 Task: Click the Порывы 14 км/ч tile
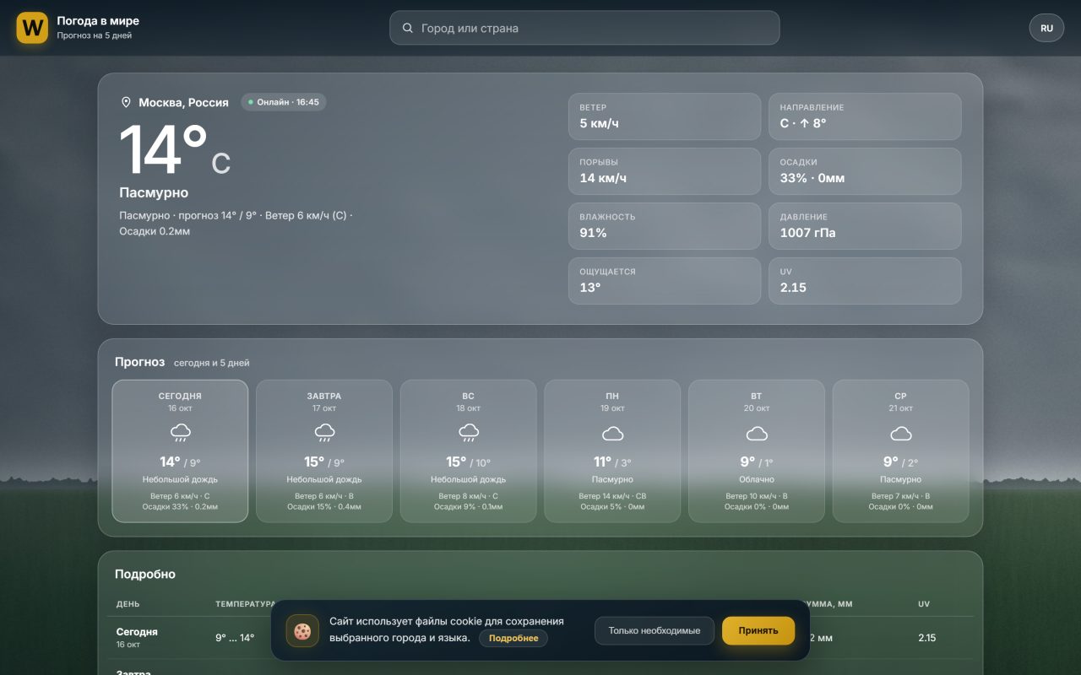click(x=665, y=171)
